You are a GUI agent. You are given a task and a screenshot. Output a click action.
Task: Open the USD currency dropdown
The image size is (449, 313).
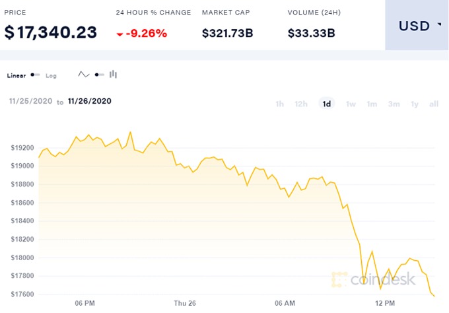419,26
